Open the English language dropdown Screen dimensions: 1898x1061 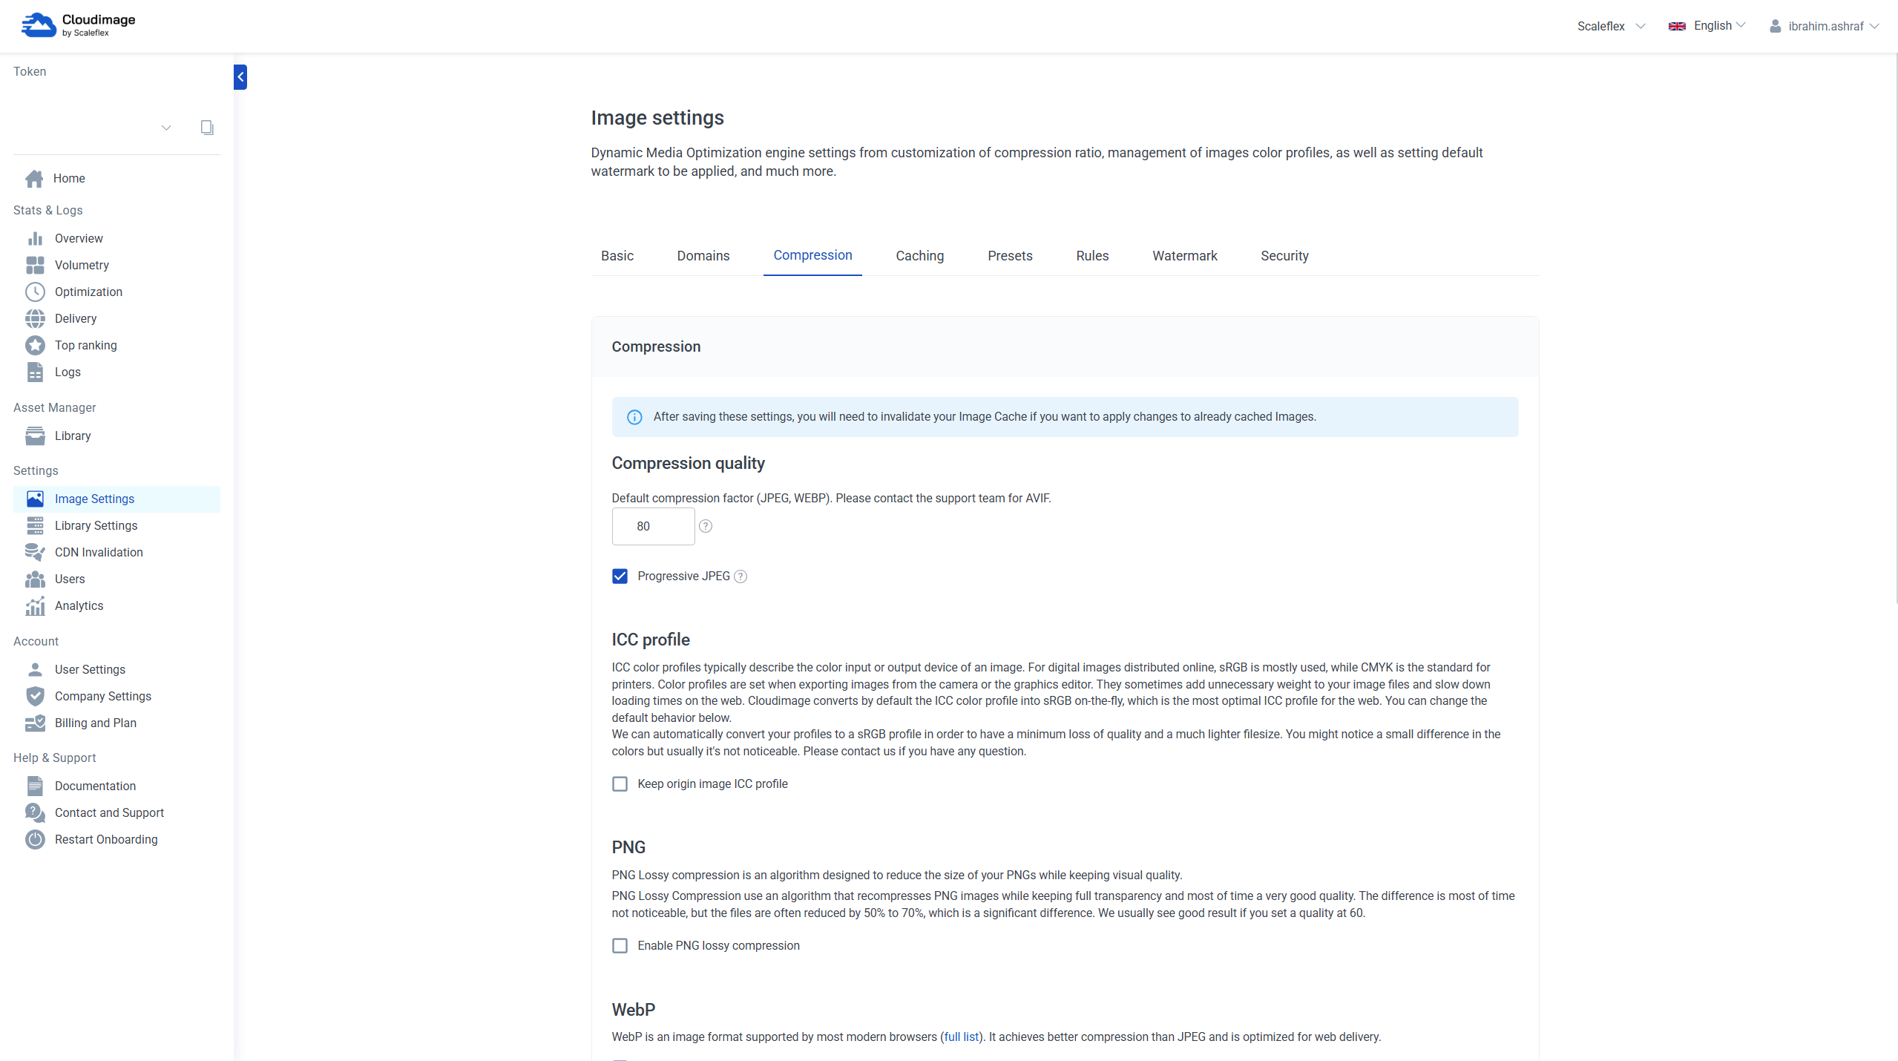pos(1707,26)
